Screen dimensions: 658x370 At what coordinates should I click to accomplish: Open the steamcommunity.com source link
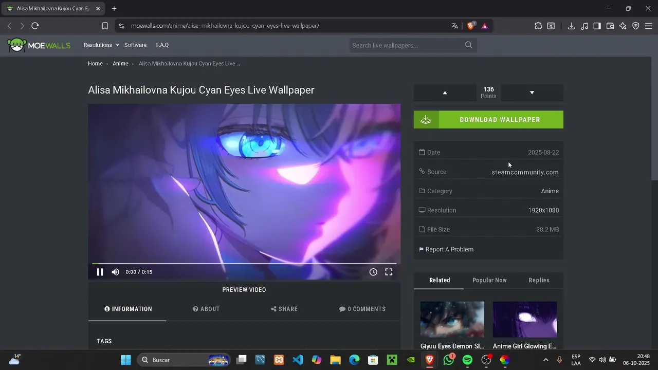[525, 172]
